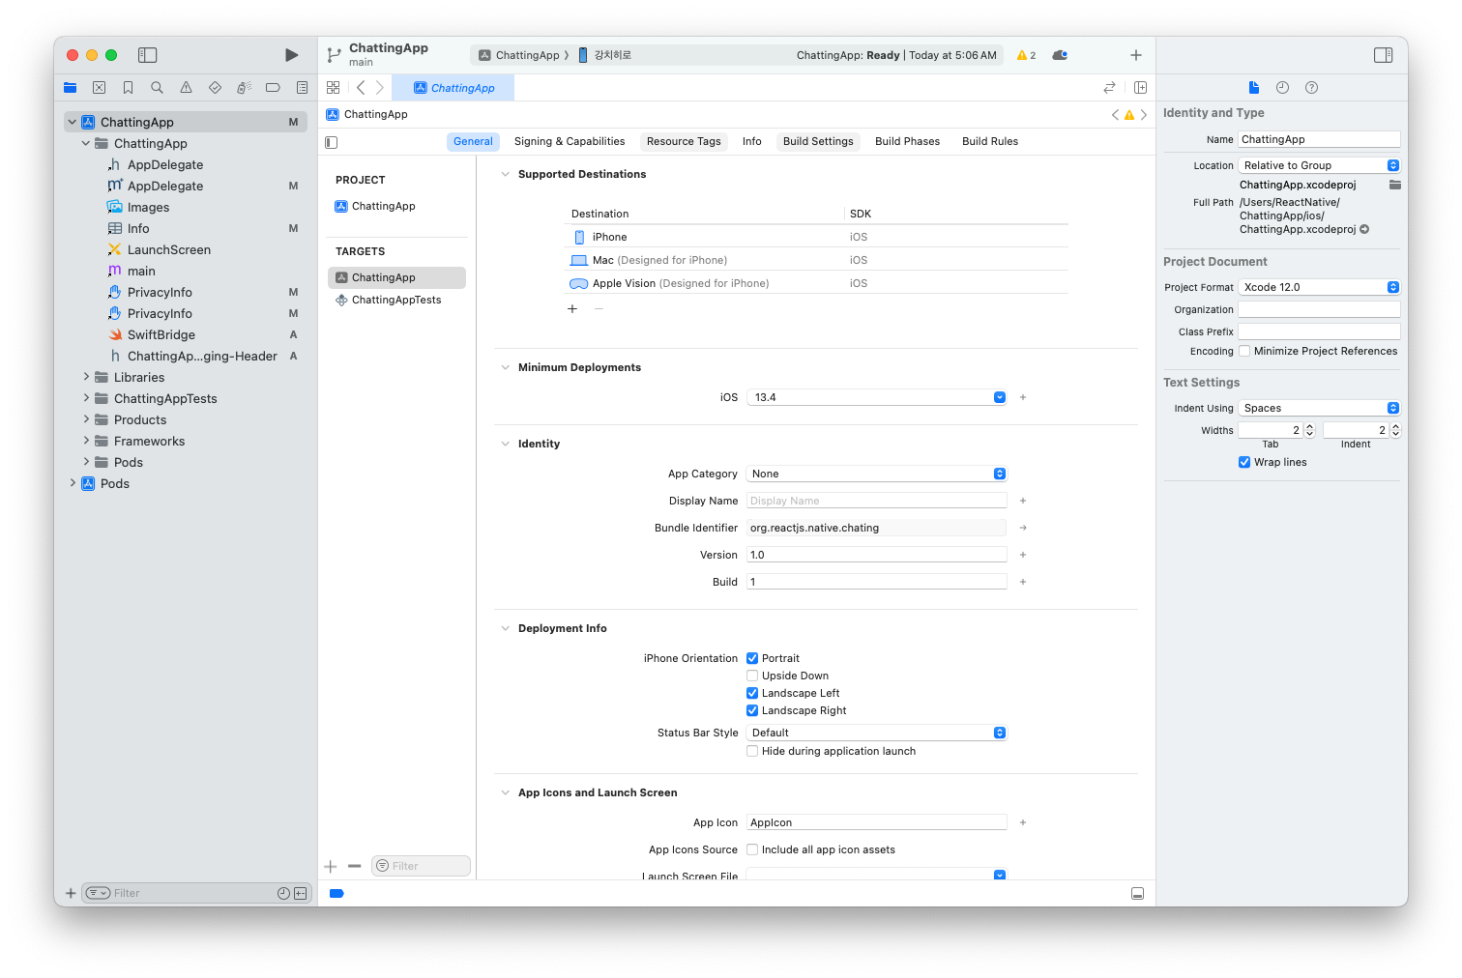This screenshot has height=978, width=1462.
Task: Add a new supported destination
Action: click(572, 309)
